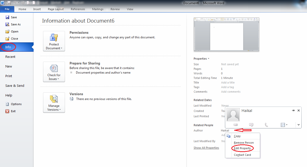Open the Manage Versions dropdown button

(x=54, y=103)
